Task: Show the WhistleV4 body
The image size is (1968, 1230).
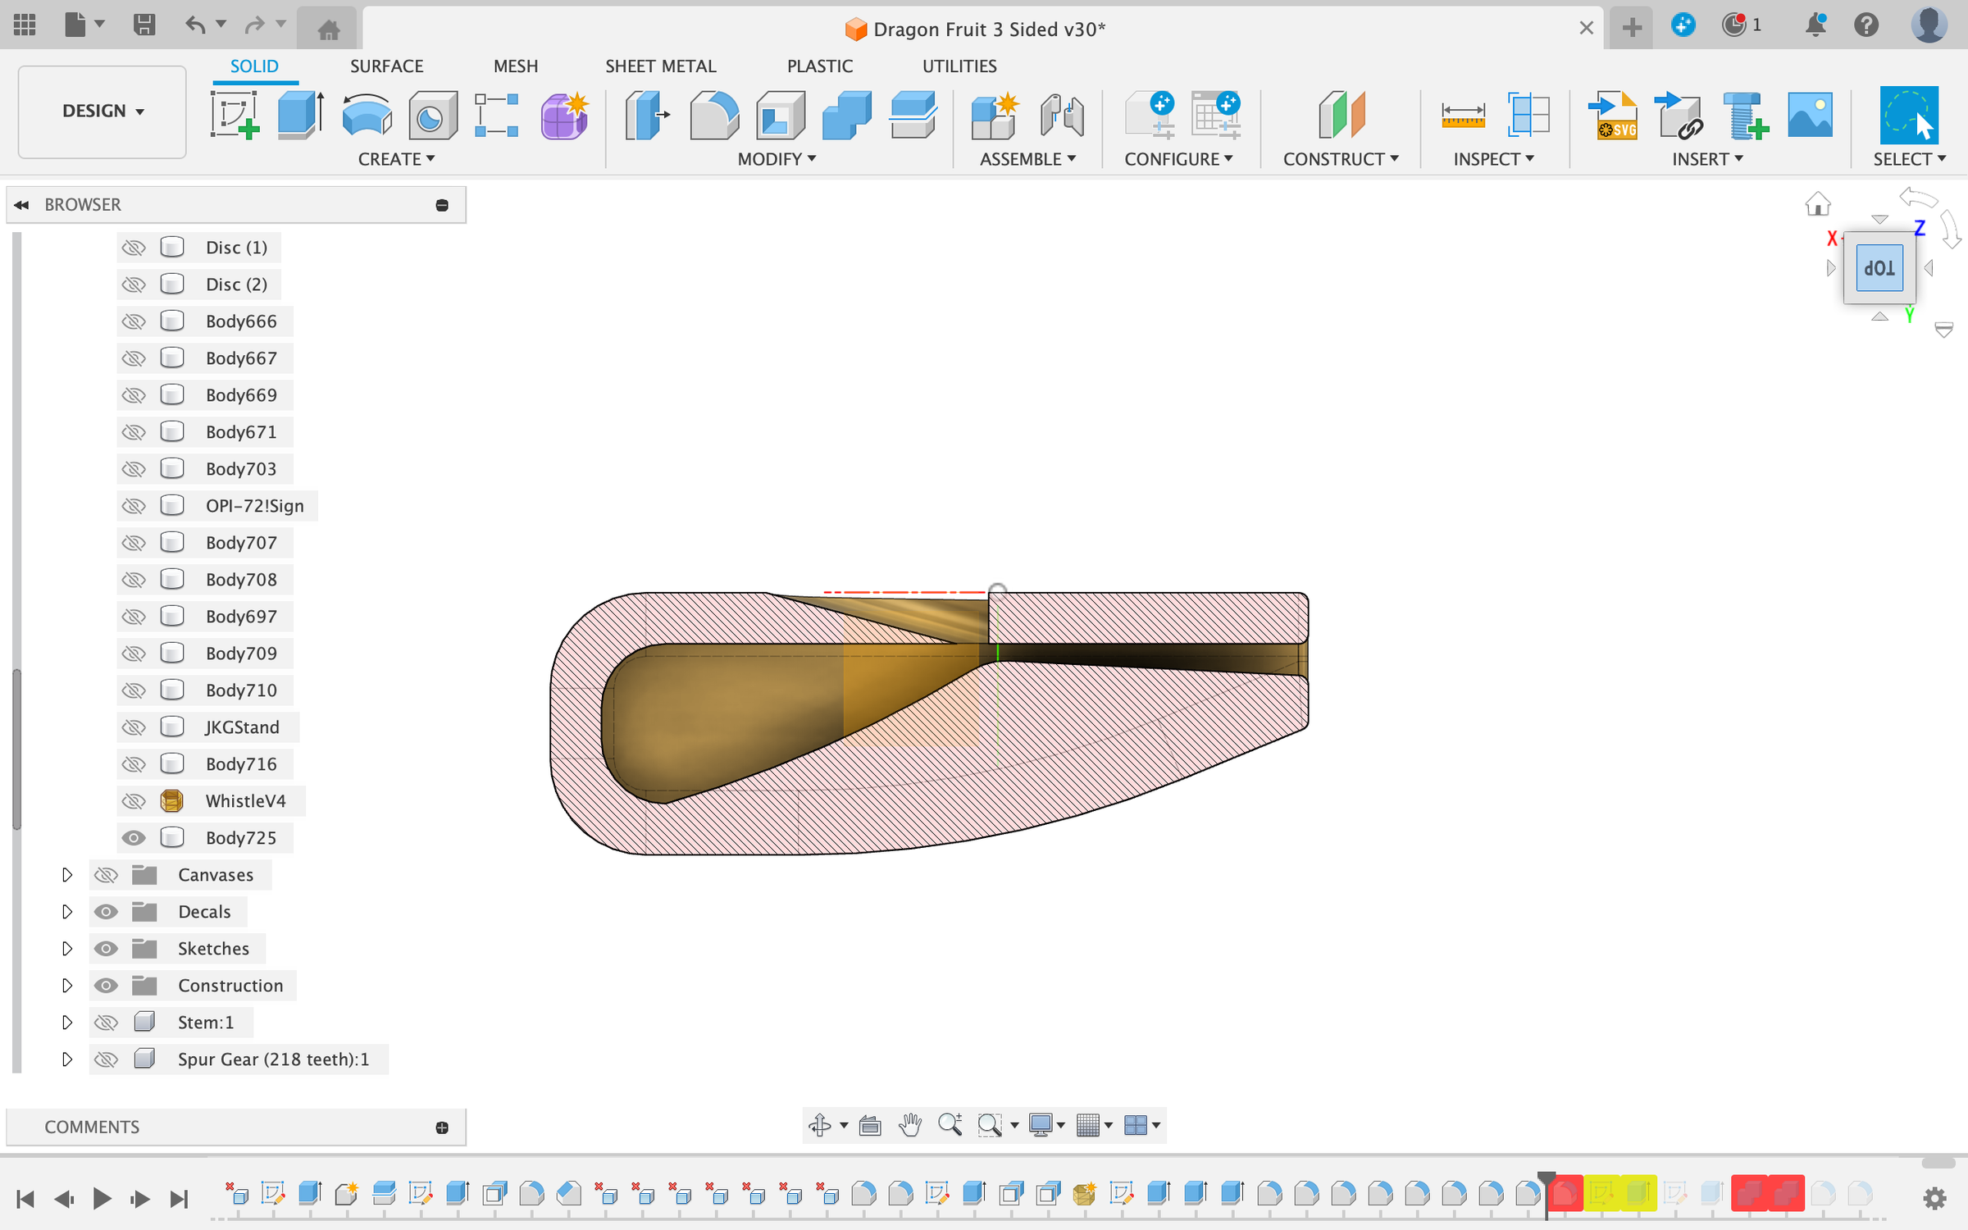Action: pos(134,800)
